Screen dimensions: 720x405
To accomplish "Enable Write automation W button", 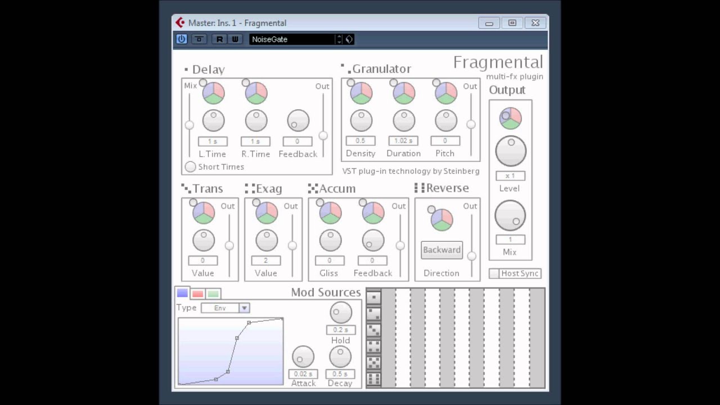I will tap(235, 39).
